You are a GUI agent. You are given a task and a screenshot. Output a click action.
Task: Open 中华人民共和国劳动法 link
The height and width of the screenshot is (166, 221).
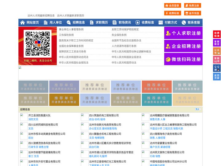pyautogui.click(x=124, y=62)
